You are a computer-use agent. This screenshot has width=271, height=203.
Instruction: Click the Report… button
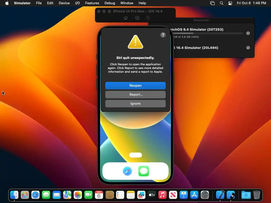(135, 95)
